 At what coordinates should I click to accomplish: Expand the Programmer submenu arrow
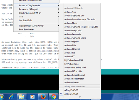click(x=58, y=25)
